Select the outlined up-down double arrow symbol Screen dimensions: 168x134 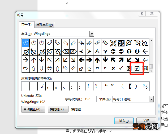point(58,68)
